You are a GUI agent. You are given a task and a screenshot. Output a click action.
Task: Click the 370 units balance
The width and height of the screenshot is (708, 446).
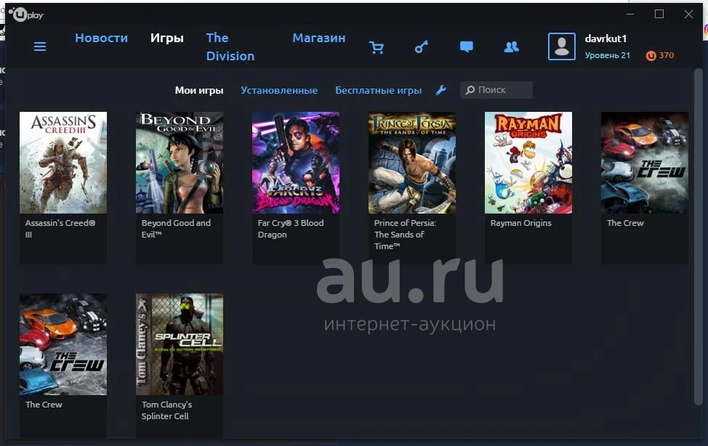pyautogui.click(x=666, y=55)
